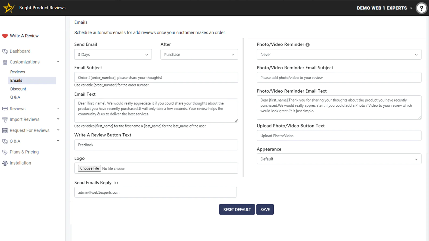The height and width of the screenshot is (241, 429).
Task: Click the Import Reviews sidebar icon
Action: coord(5,120)
